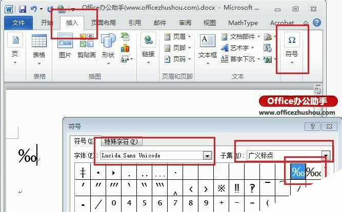Switch to the 审阅 ribbon tab
The image size is (342, 212).
(x=185, y=23)
